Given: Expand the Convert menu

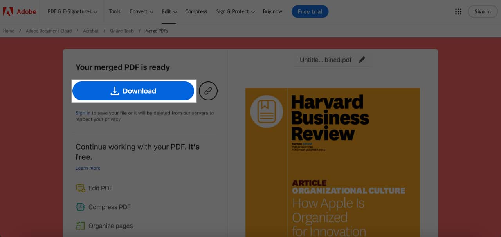Looking at the screenshot, I should point(141,11).
